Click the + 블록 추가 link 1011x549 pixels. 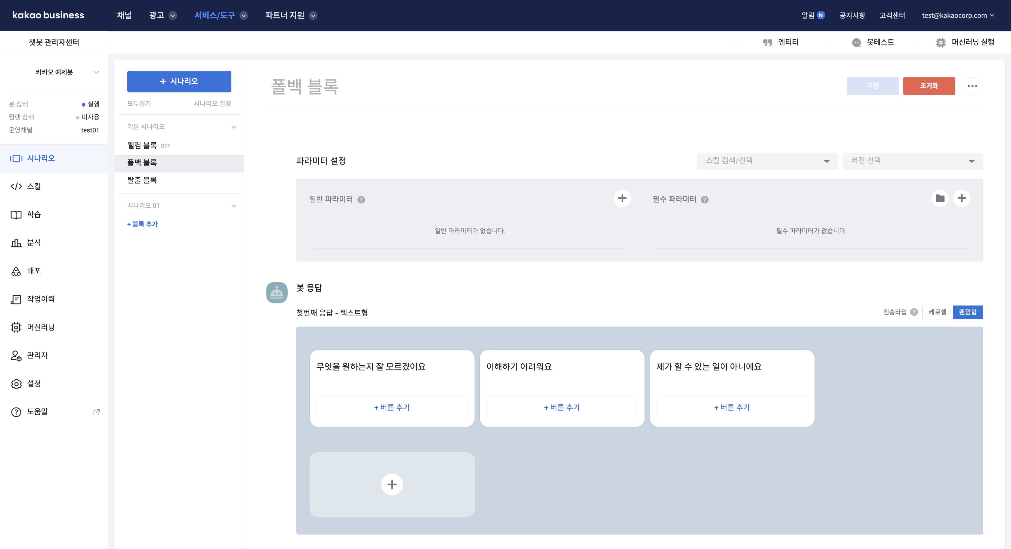coord(142,224)
